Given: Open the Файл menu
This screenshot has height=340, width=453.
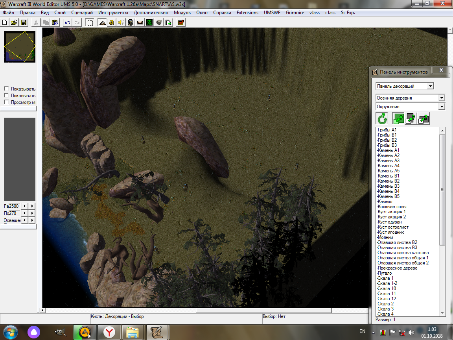Looking at the screenshot, I should click(8, 13).
